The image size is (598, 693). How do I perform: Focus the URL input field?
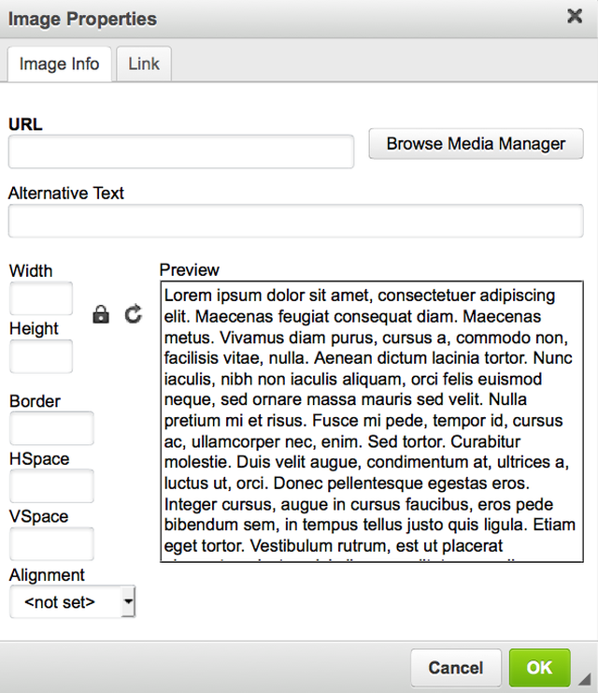(181, 152)
